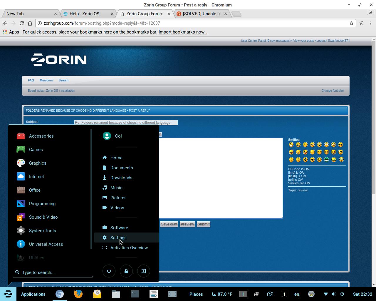Click the screenshot frame taskbar icon
Viewport: 376px width, 301px height.
[x=172, y=294]
